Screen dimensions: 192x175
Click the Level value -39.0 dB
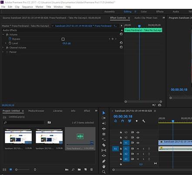pos(67,43)
